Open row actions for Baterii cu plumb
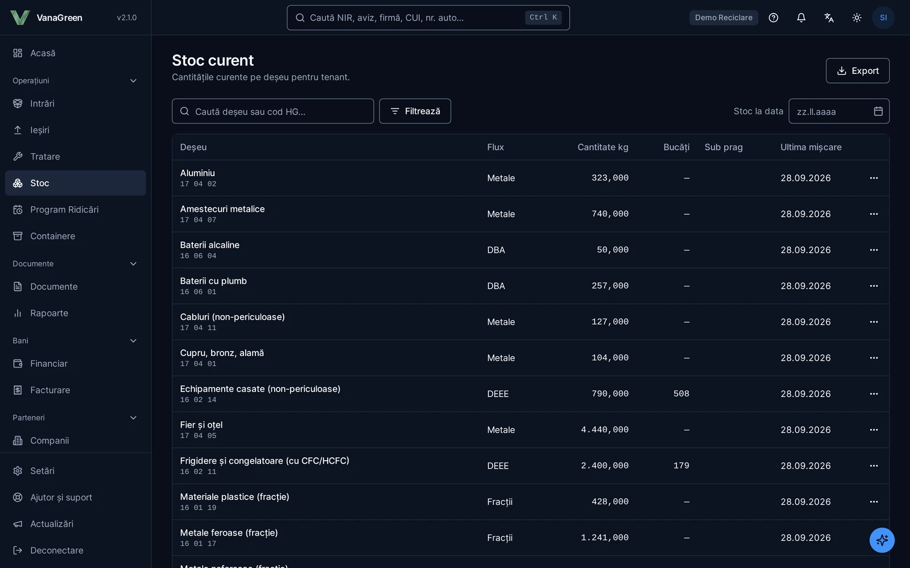Screen dimensions: 910x568 click(874, 286)
